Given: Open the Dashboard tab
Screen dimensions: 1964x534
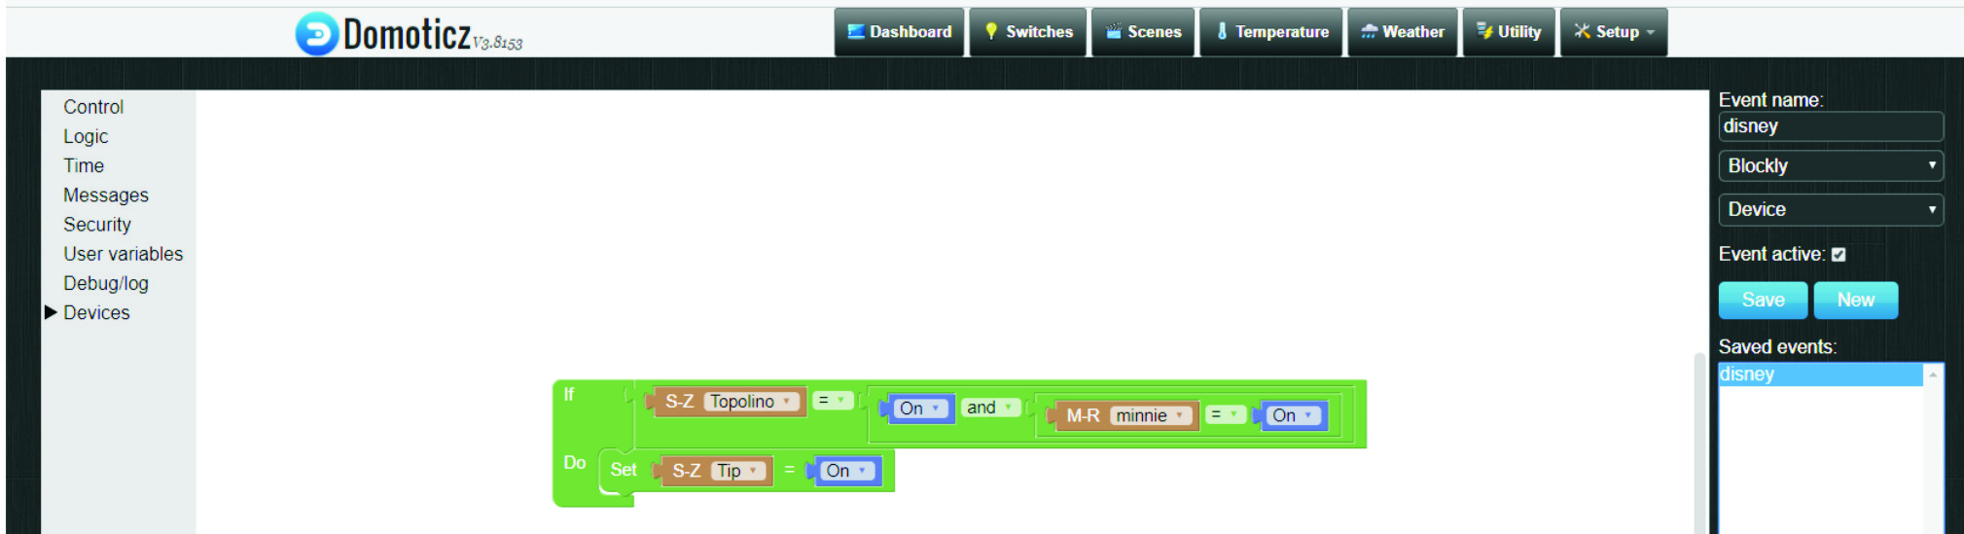Looking at the screenshot, I should [x=900, y=32].
